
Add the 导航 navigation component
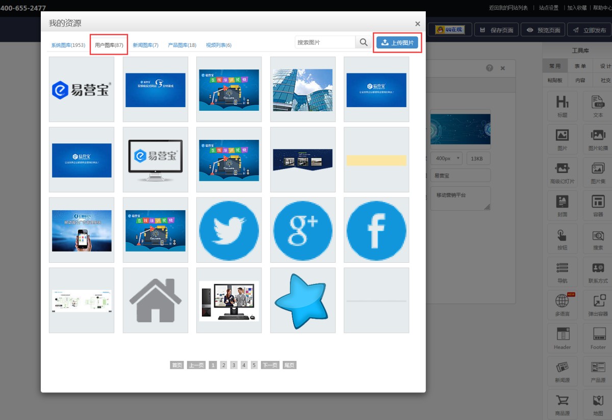point(562,272)
